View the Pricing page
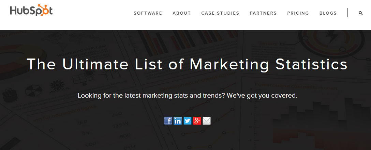 tap(298, 13)
